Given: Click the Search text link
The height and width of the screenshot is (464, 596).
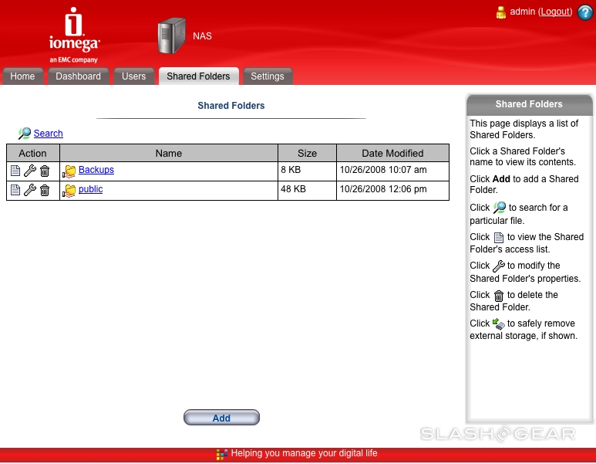Looking at the screenshot, I should (x=48, y=134).
